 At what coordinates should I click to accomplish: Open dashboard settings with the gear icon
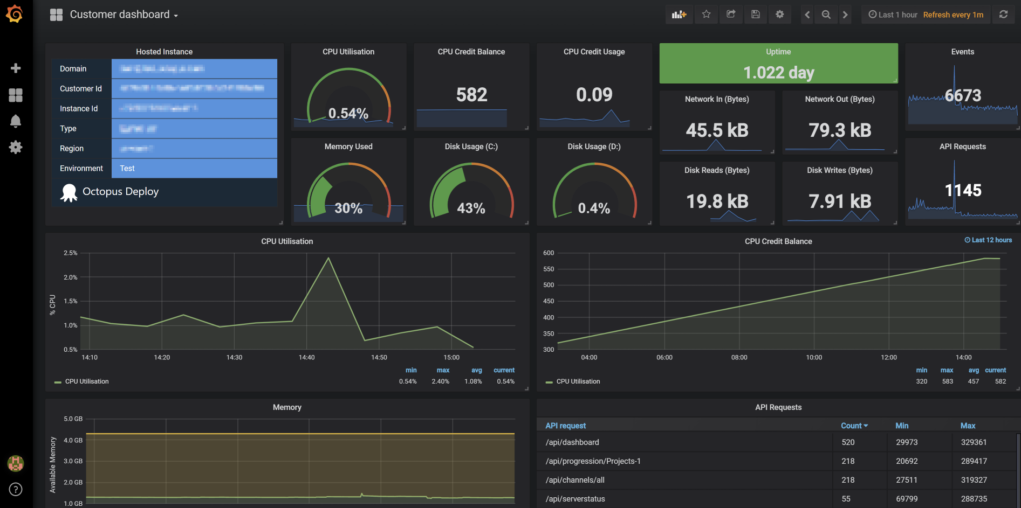point(779,15)
